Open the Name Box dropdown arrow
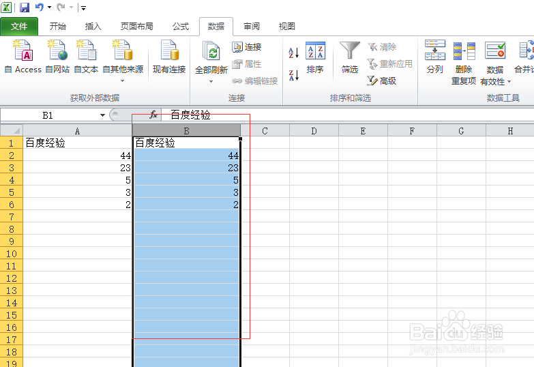 click(102, 115)
